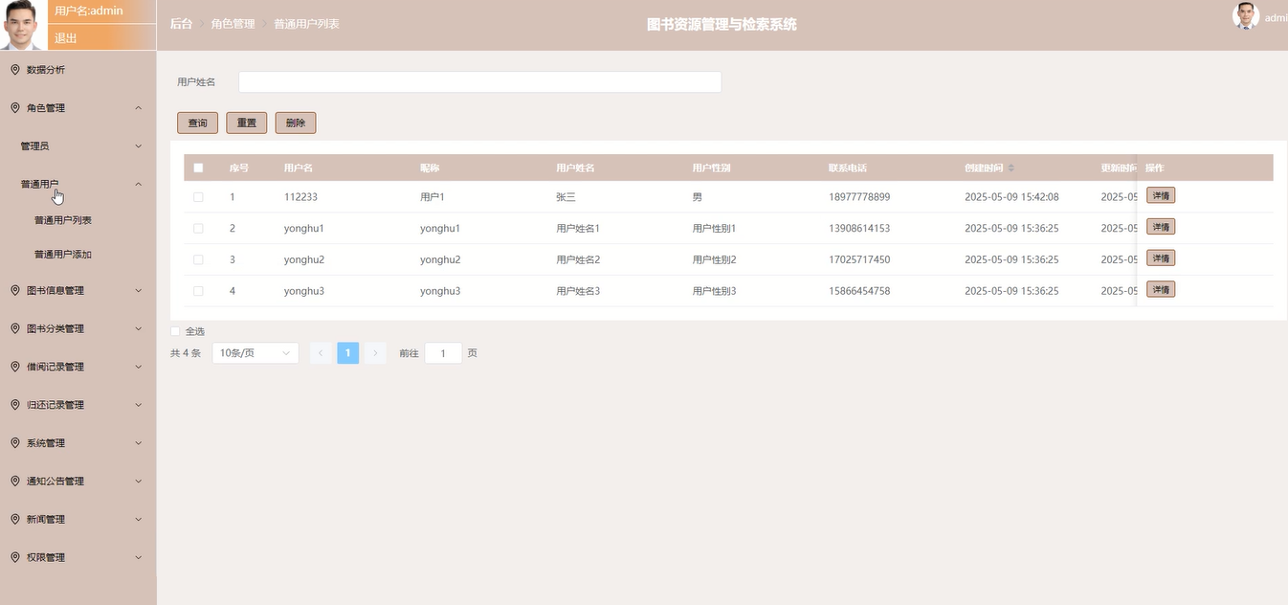Open the 10条/页 page size dropdown

click(255, 353)
